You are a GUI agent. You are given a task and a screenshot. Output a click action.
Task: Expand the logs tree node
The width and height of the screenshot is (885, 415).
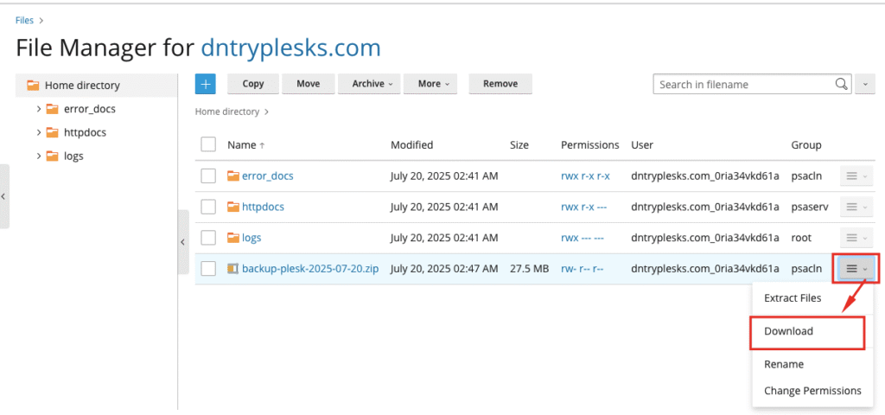(38, 156)
